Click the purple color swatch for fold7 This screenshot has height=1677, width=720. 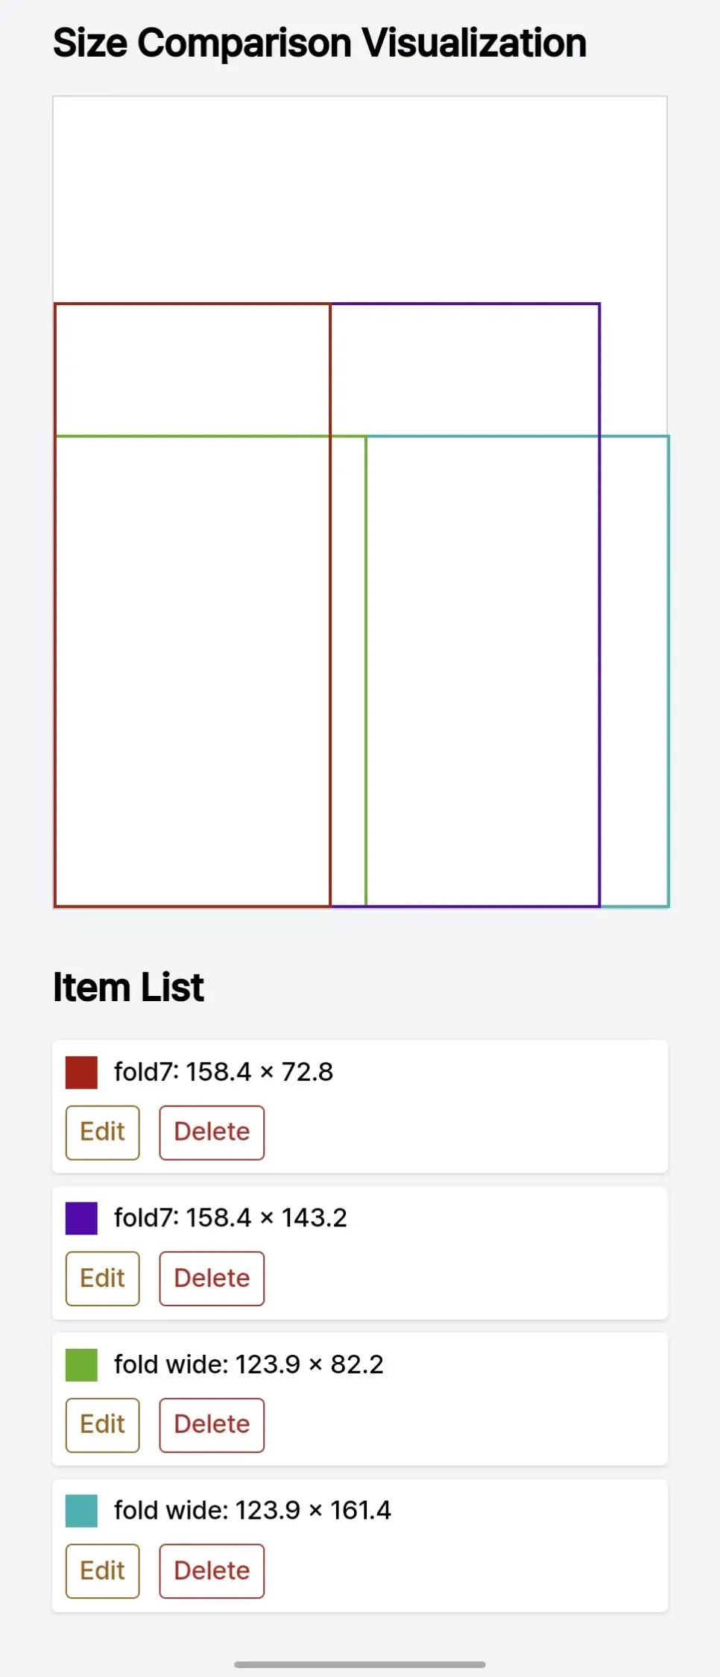click(x=81, y=1218)
